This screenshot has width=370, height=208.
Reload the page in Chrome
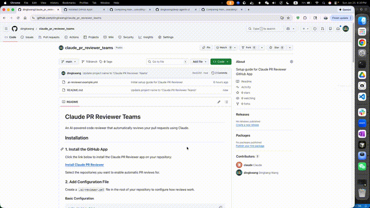click(x=18, y=18)
